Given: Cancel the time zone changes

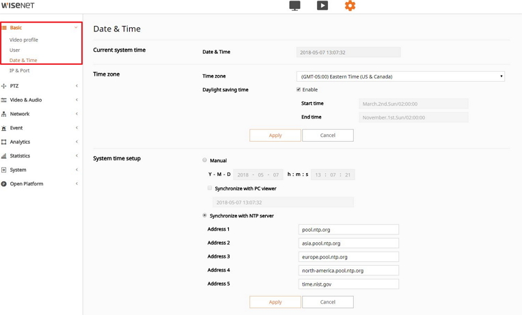Looking at the screenshot, I should tap(328, 135).
